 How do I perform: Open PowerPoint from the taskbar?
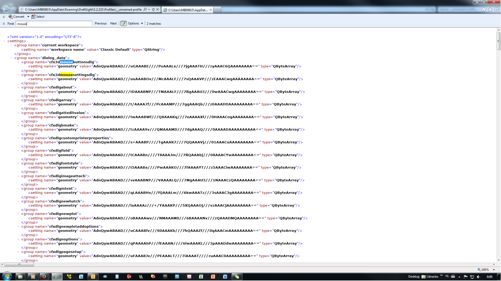coord(213,277)
